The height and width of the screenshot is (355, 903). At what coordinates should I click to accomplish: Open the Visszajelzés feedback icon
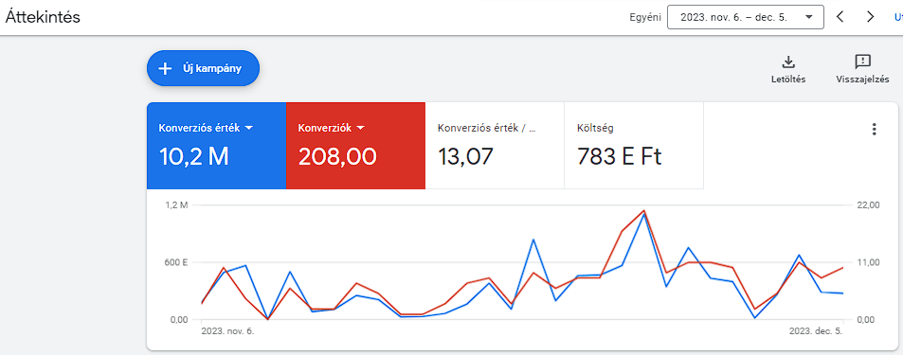(862, 62)
